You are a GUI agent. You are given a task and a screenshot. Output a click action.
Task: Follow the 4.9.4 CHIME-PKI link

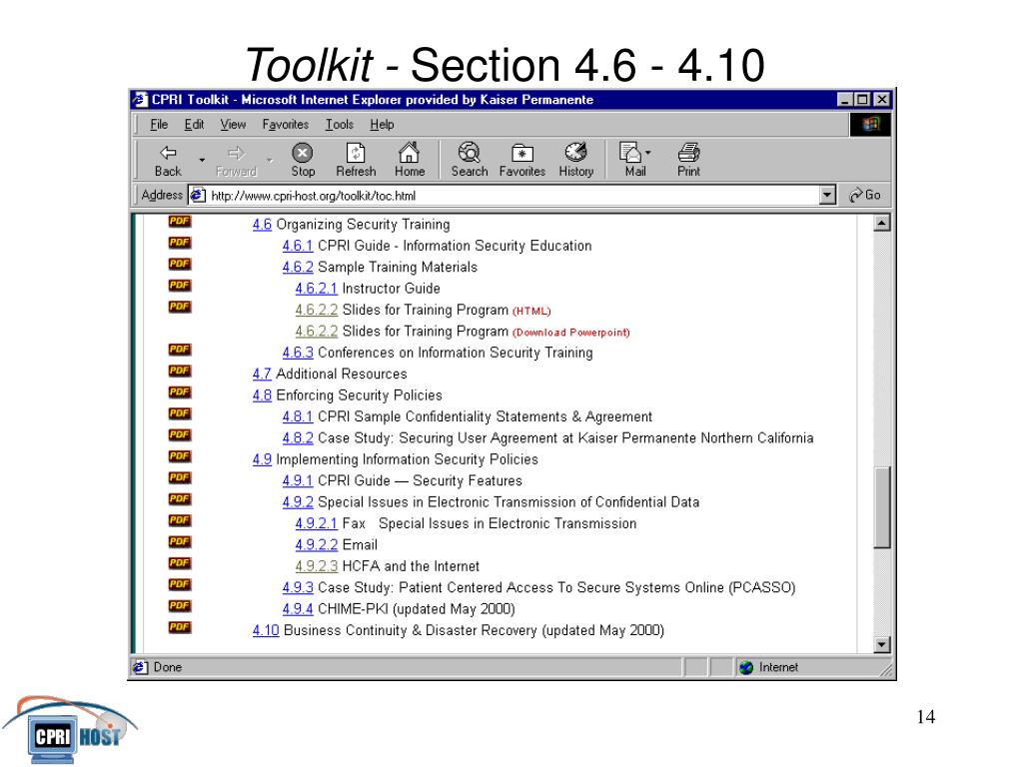(298, 609)
